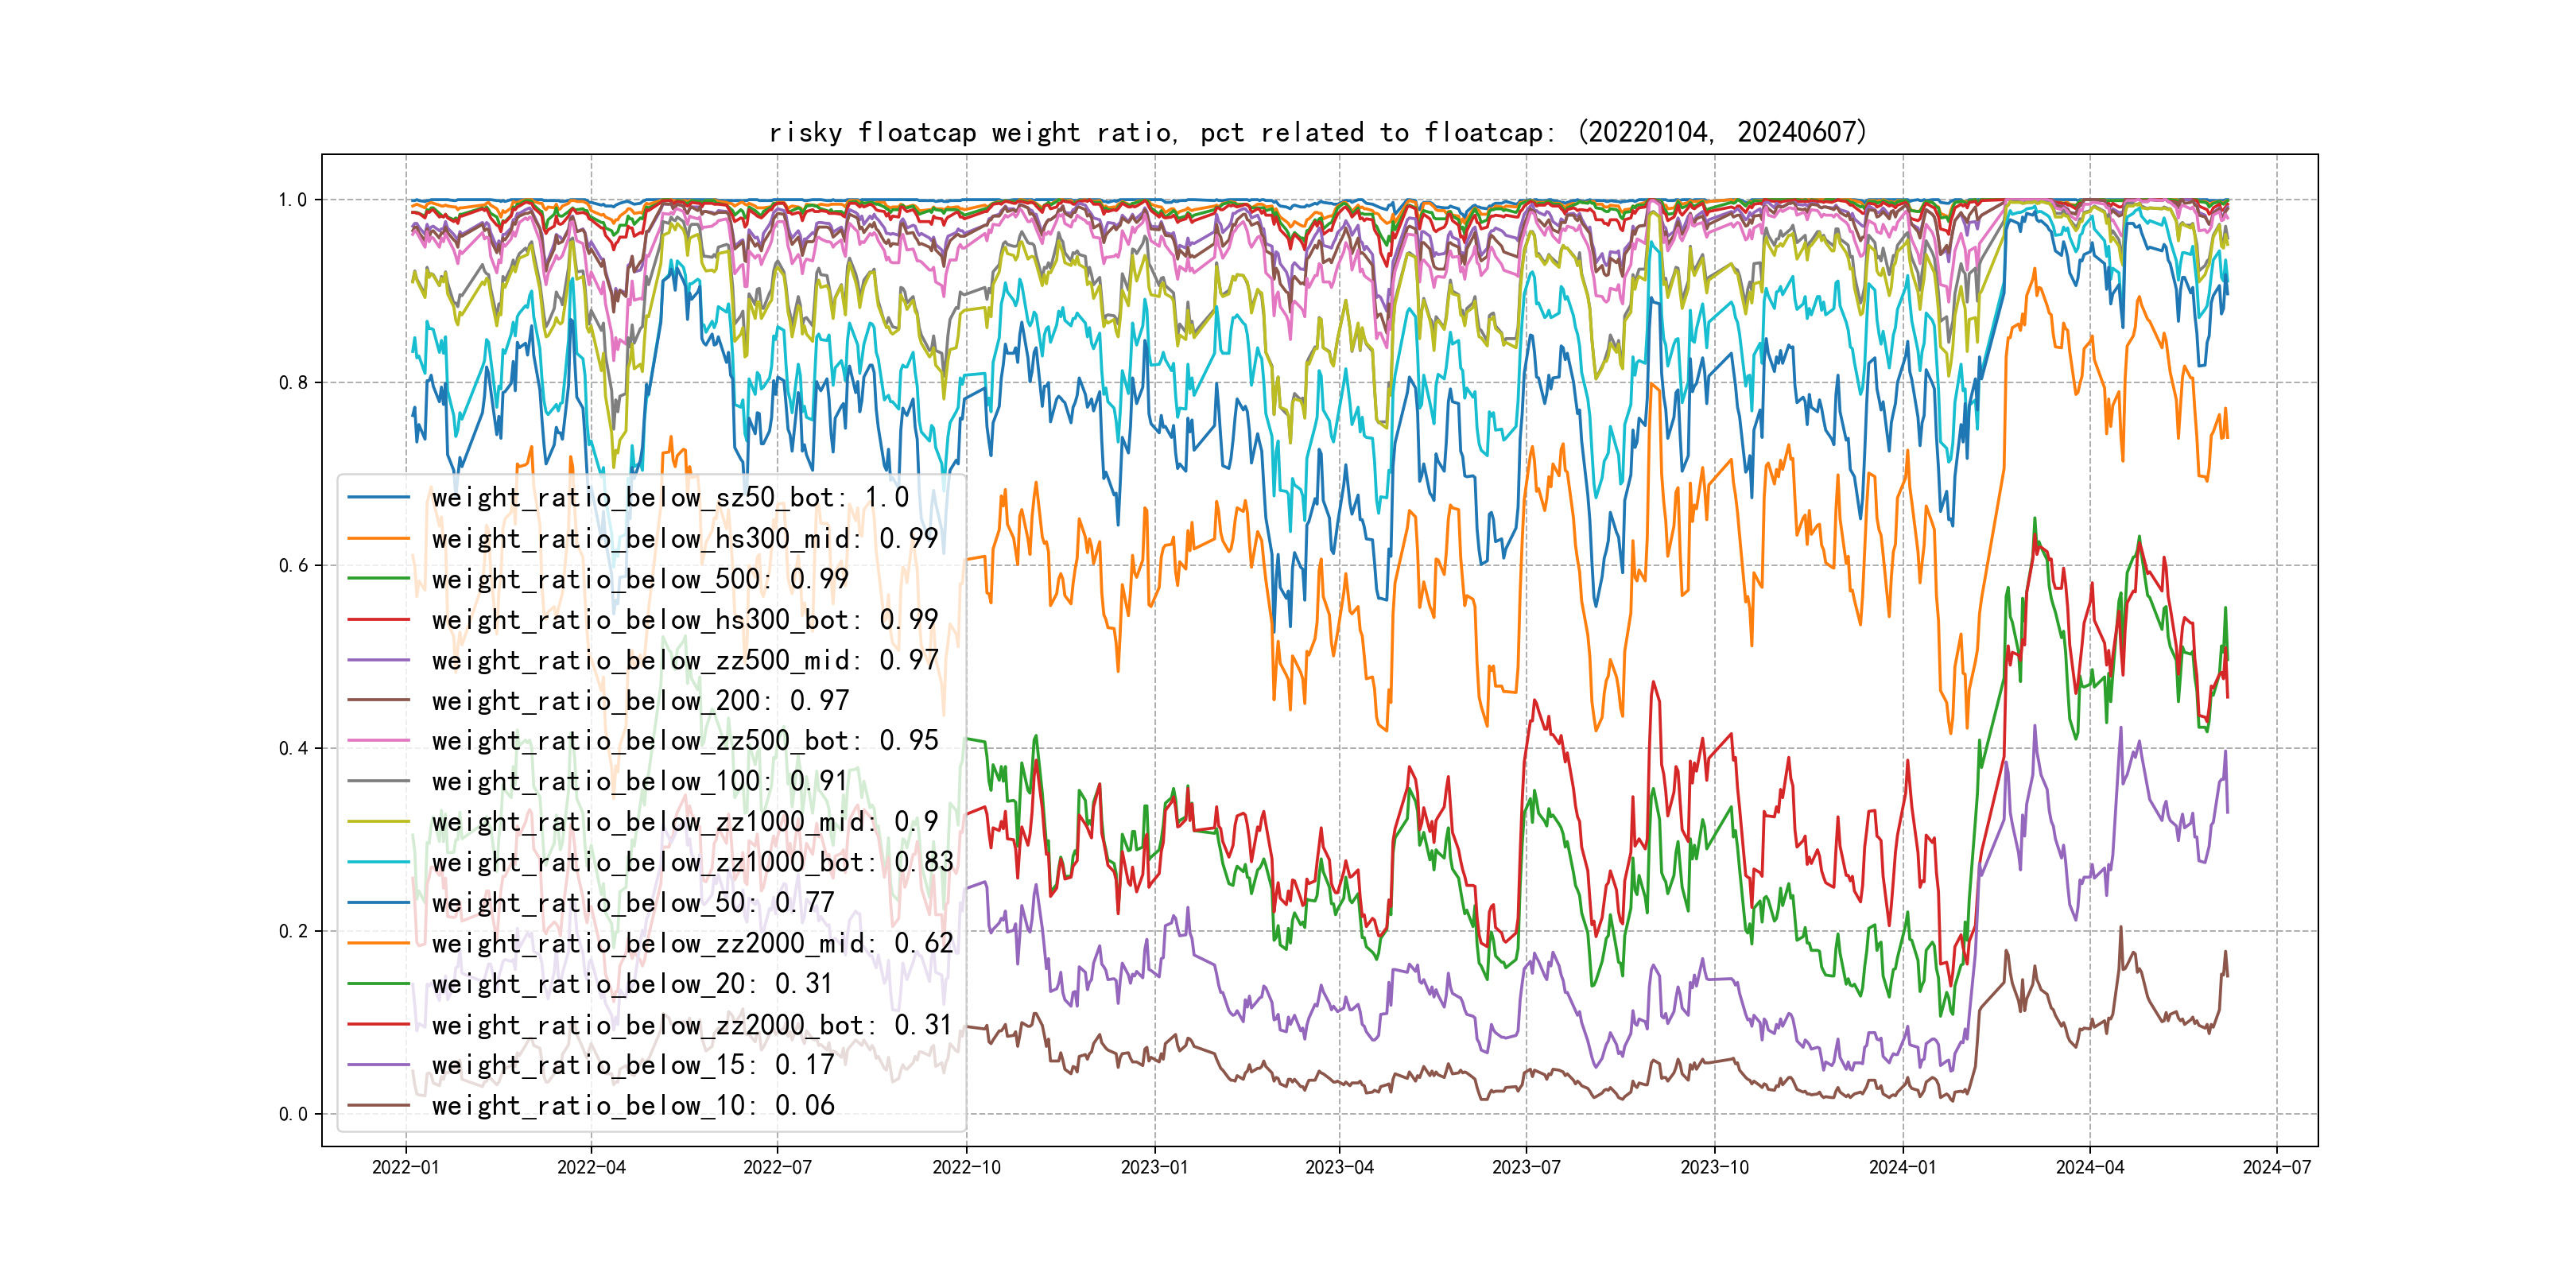The width and height of the screenshot is (2576, 1288).
Task: Click legend entry weight_ratio_below_200
Action: 639,701
